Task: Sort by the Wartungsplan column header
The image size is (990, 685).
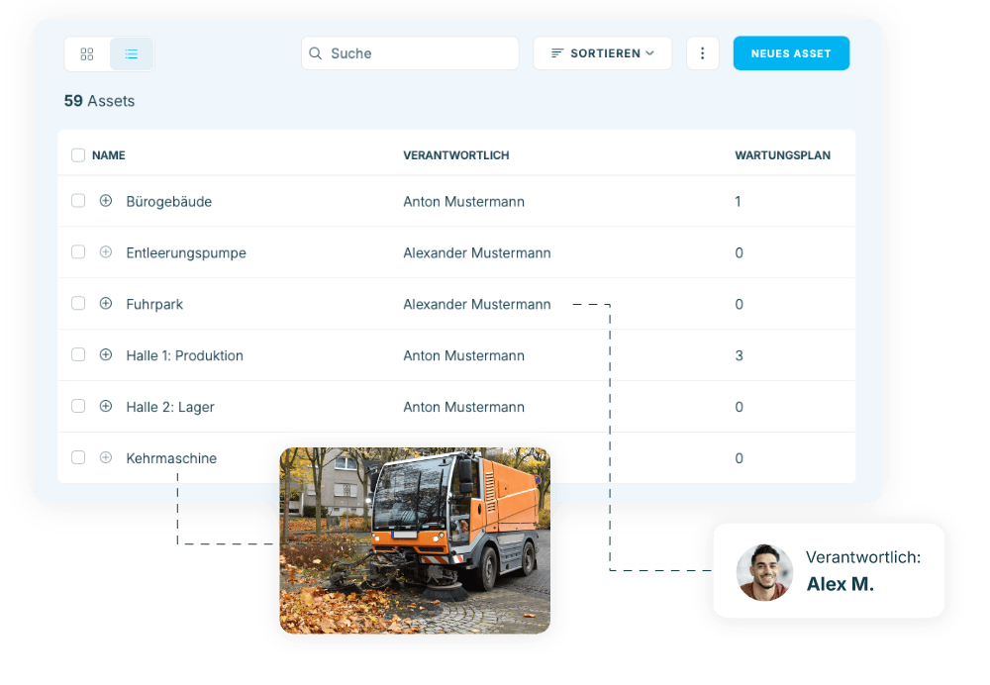Action: click(782, 155)
